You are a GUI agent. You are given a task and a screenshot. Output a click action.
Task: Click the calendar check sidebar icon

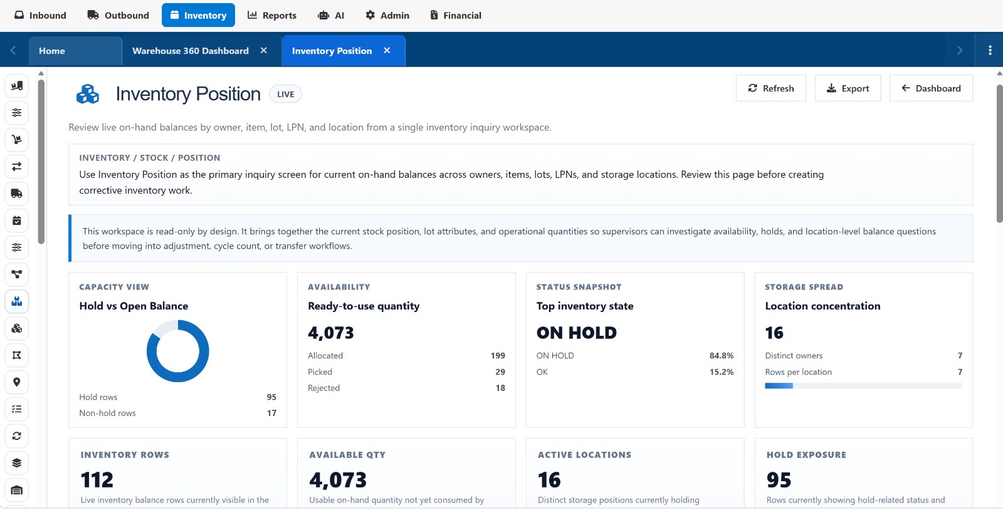point(17,221)
